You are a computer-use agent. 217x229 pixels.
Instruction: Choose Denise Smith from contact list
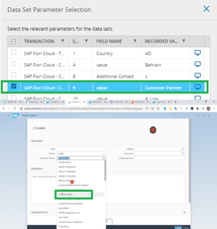click(81, 208)
